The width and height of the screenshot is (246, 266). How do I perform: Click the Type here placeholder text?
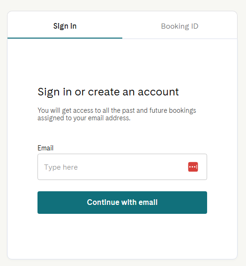click(x=61, y=167)
